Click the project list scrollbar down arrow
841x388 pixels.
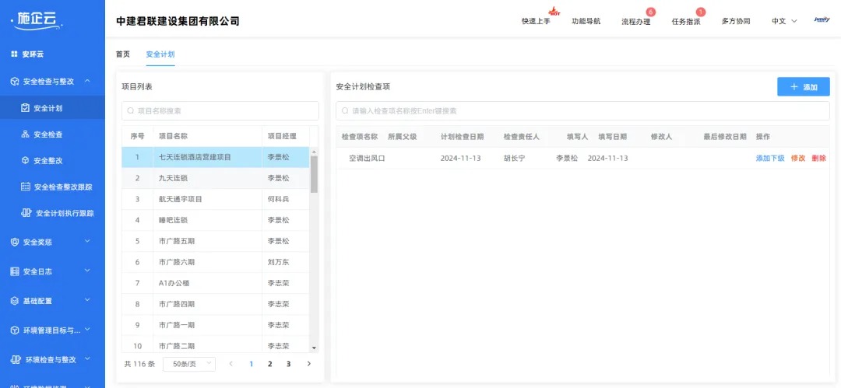point(314,348)
